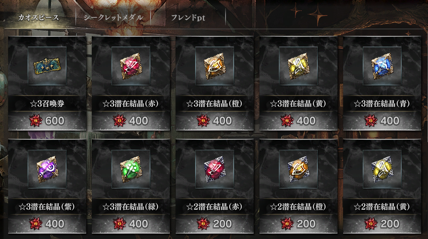Pick the yellow ☆2潜在結晶(黄) crystal icon

tap(382, 169)
